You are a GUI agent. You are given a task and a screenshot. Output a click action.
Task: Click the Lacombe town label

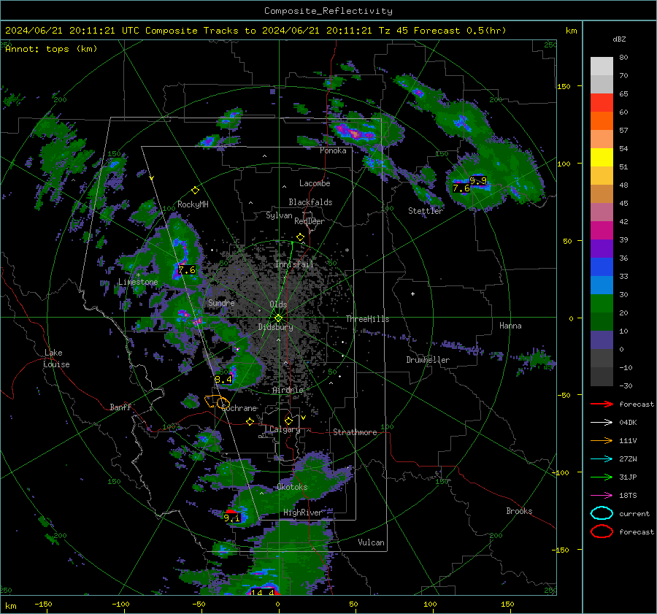tap(315, 183)
